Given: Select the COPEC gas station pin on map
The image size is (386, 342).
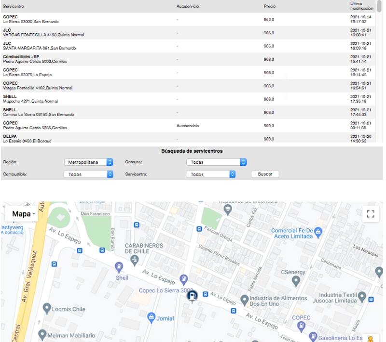Looking at the screenshot, I should [302, 327].
